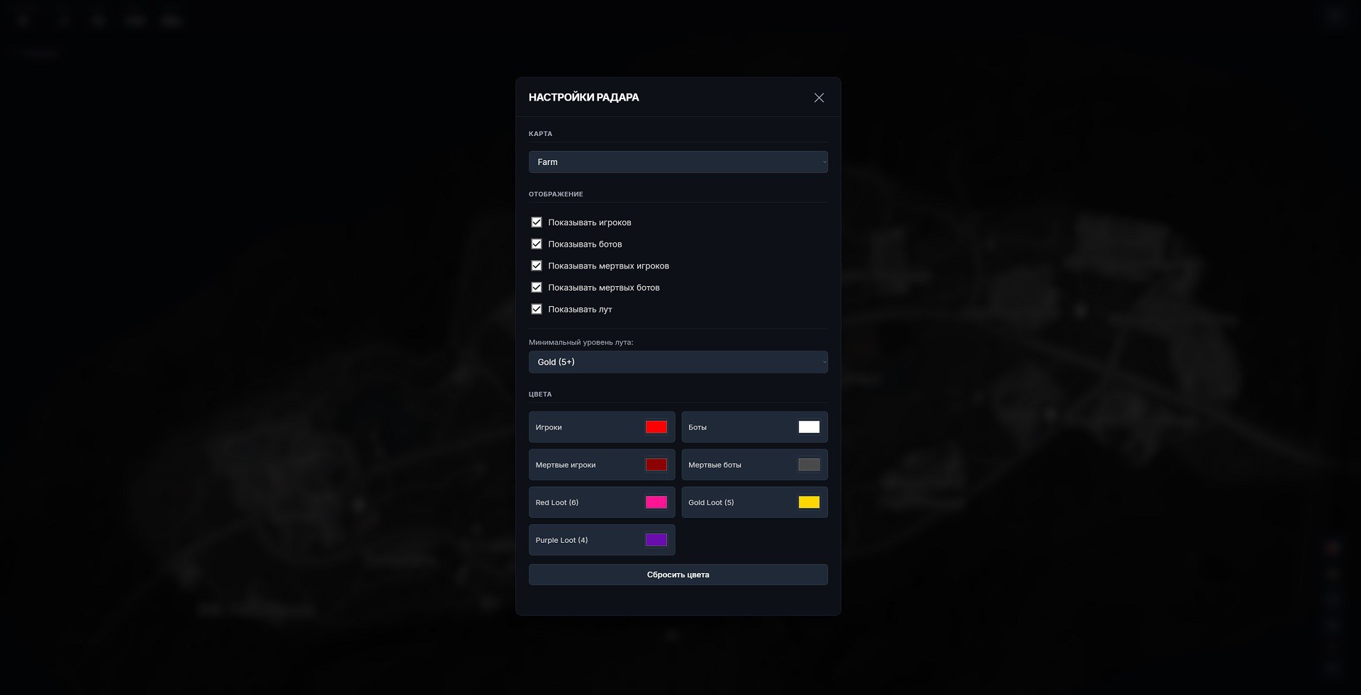Edit the yellow Gold Loot (5) swatch

(x=810, y=502)
